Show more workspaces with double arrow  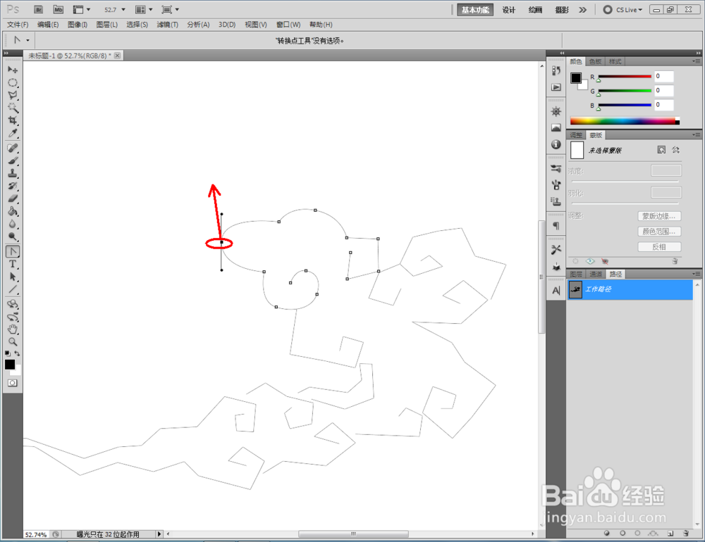click(583, 9)
